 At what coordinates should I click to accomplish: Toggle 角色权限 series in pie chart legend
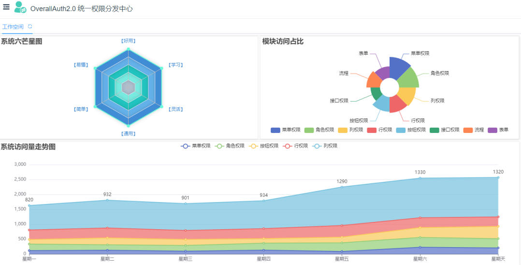319,130
